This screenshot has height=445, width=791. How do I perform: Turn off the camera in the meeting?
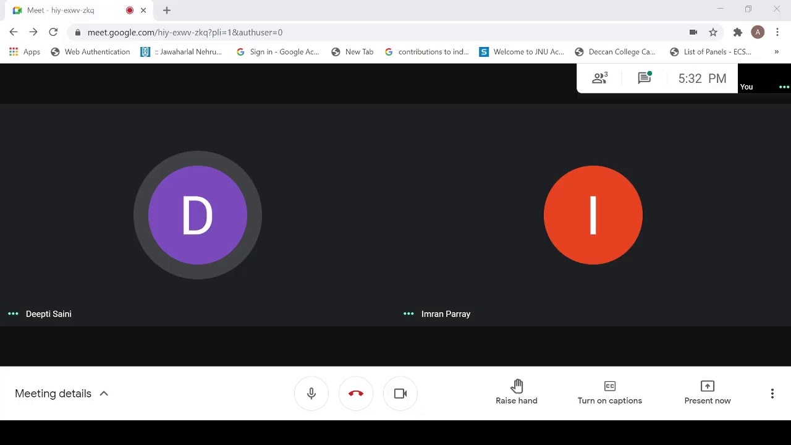pyautogui.click(x=400, y=394)
